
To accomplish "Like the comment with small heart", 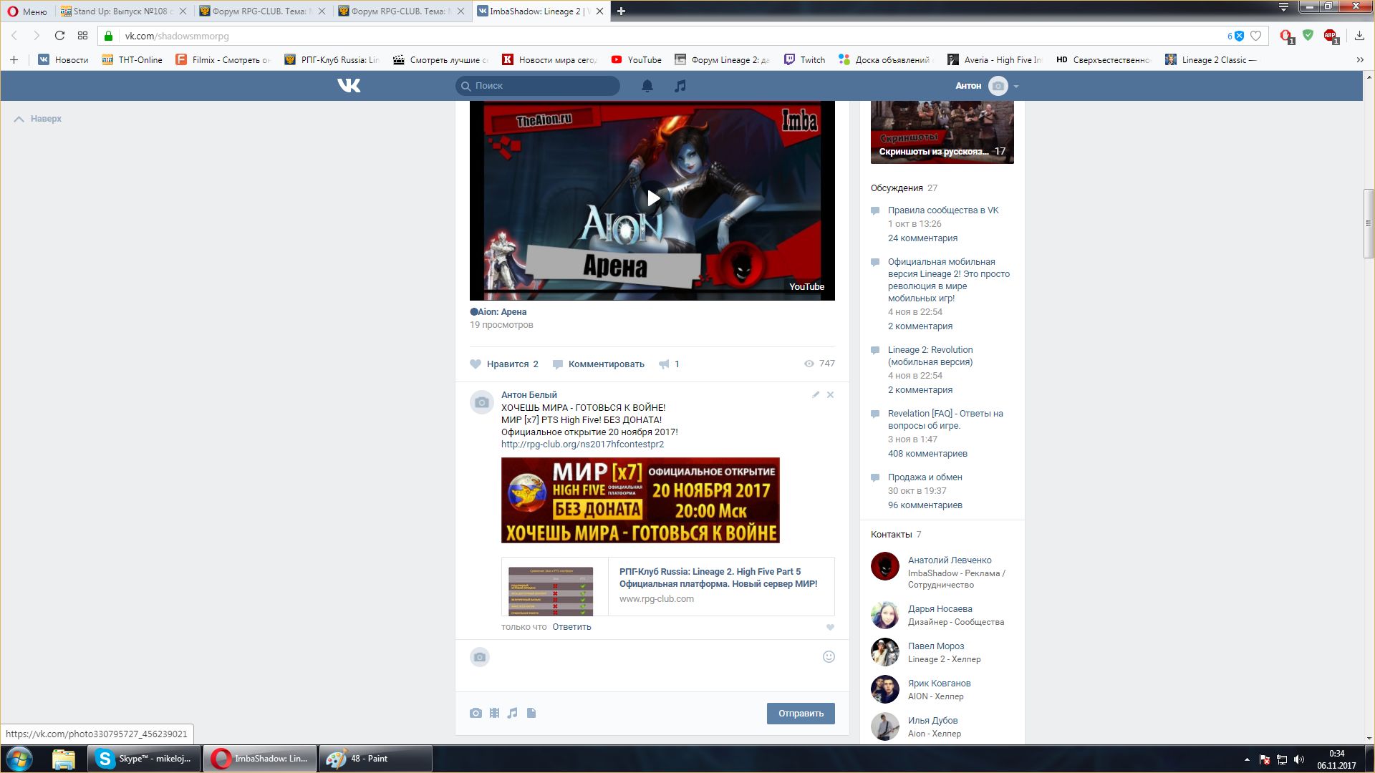I will (830, 628).
